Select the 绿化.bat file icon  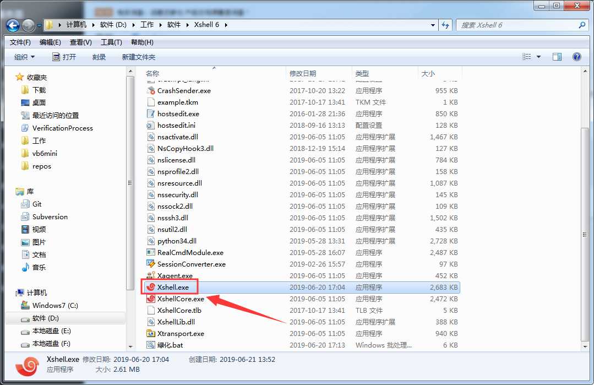point(151,345)
